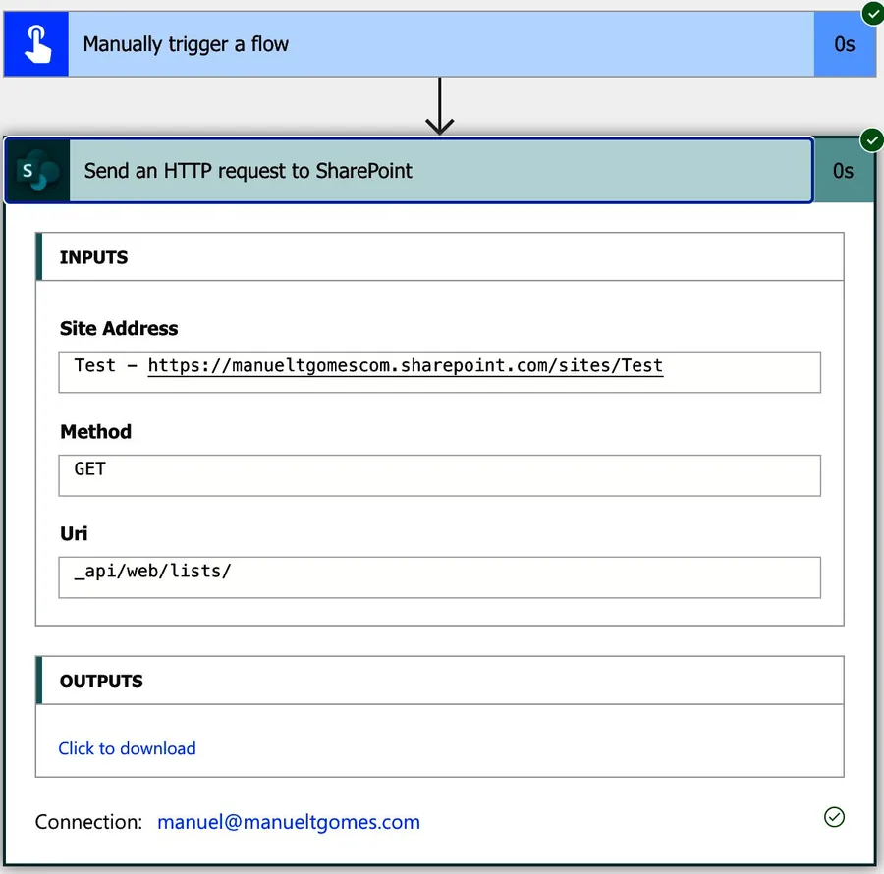Viewport: 884px width, 874px height.
Task: Click the manual trigger hand icon
Action: point(36,44)
